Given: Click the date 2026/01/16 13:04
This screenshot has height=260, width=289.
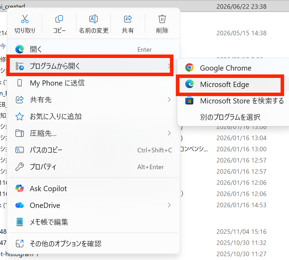Looking at the screenshot, I should click(x=241, y=138).
